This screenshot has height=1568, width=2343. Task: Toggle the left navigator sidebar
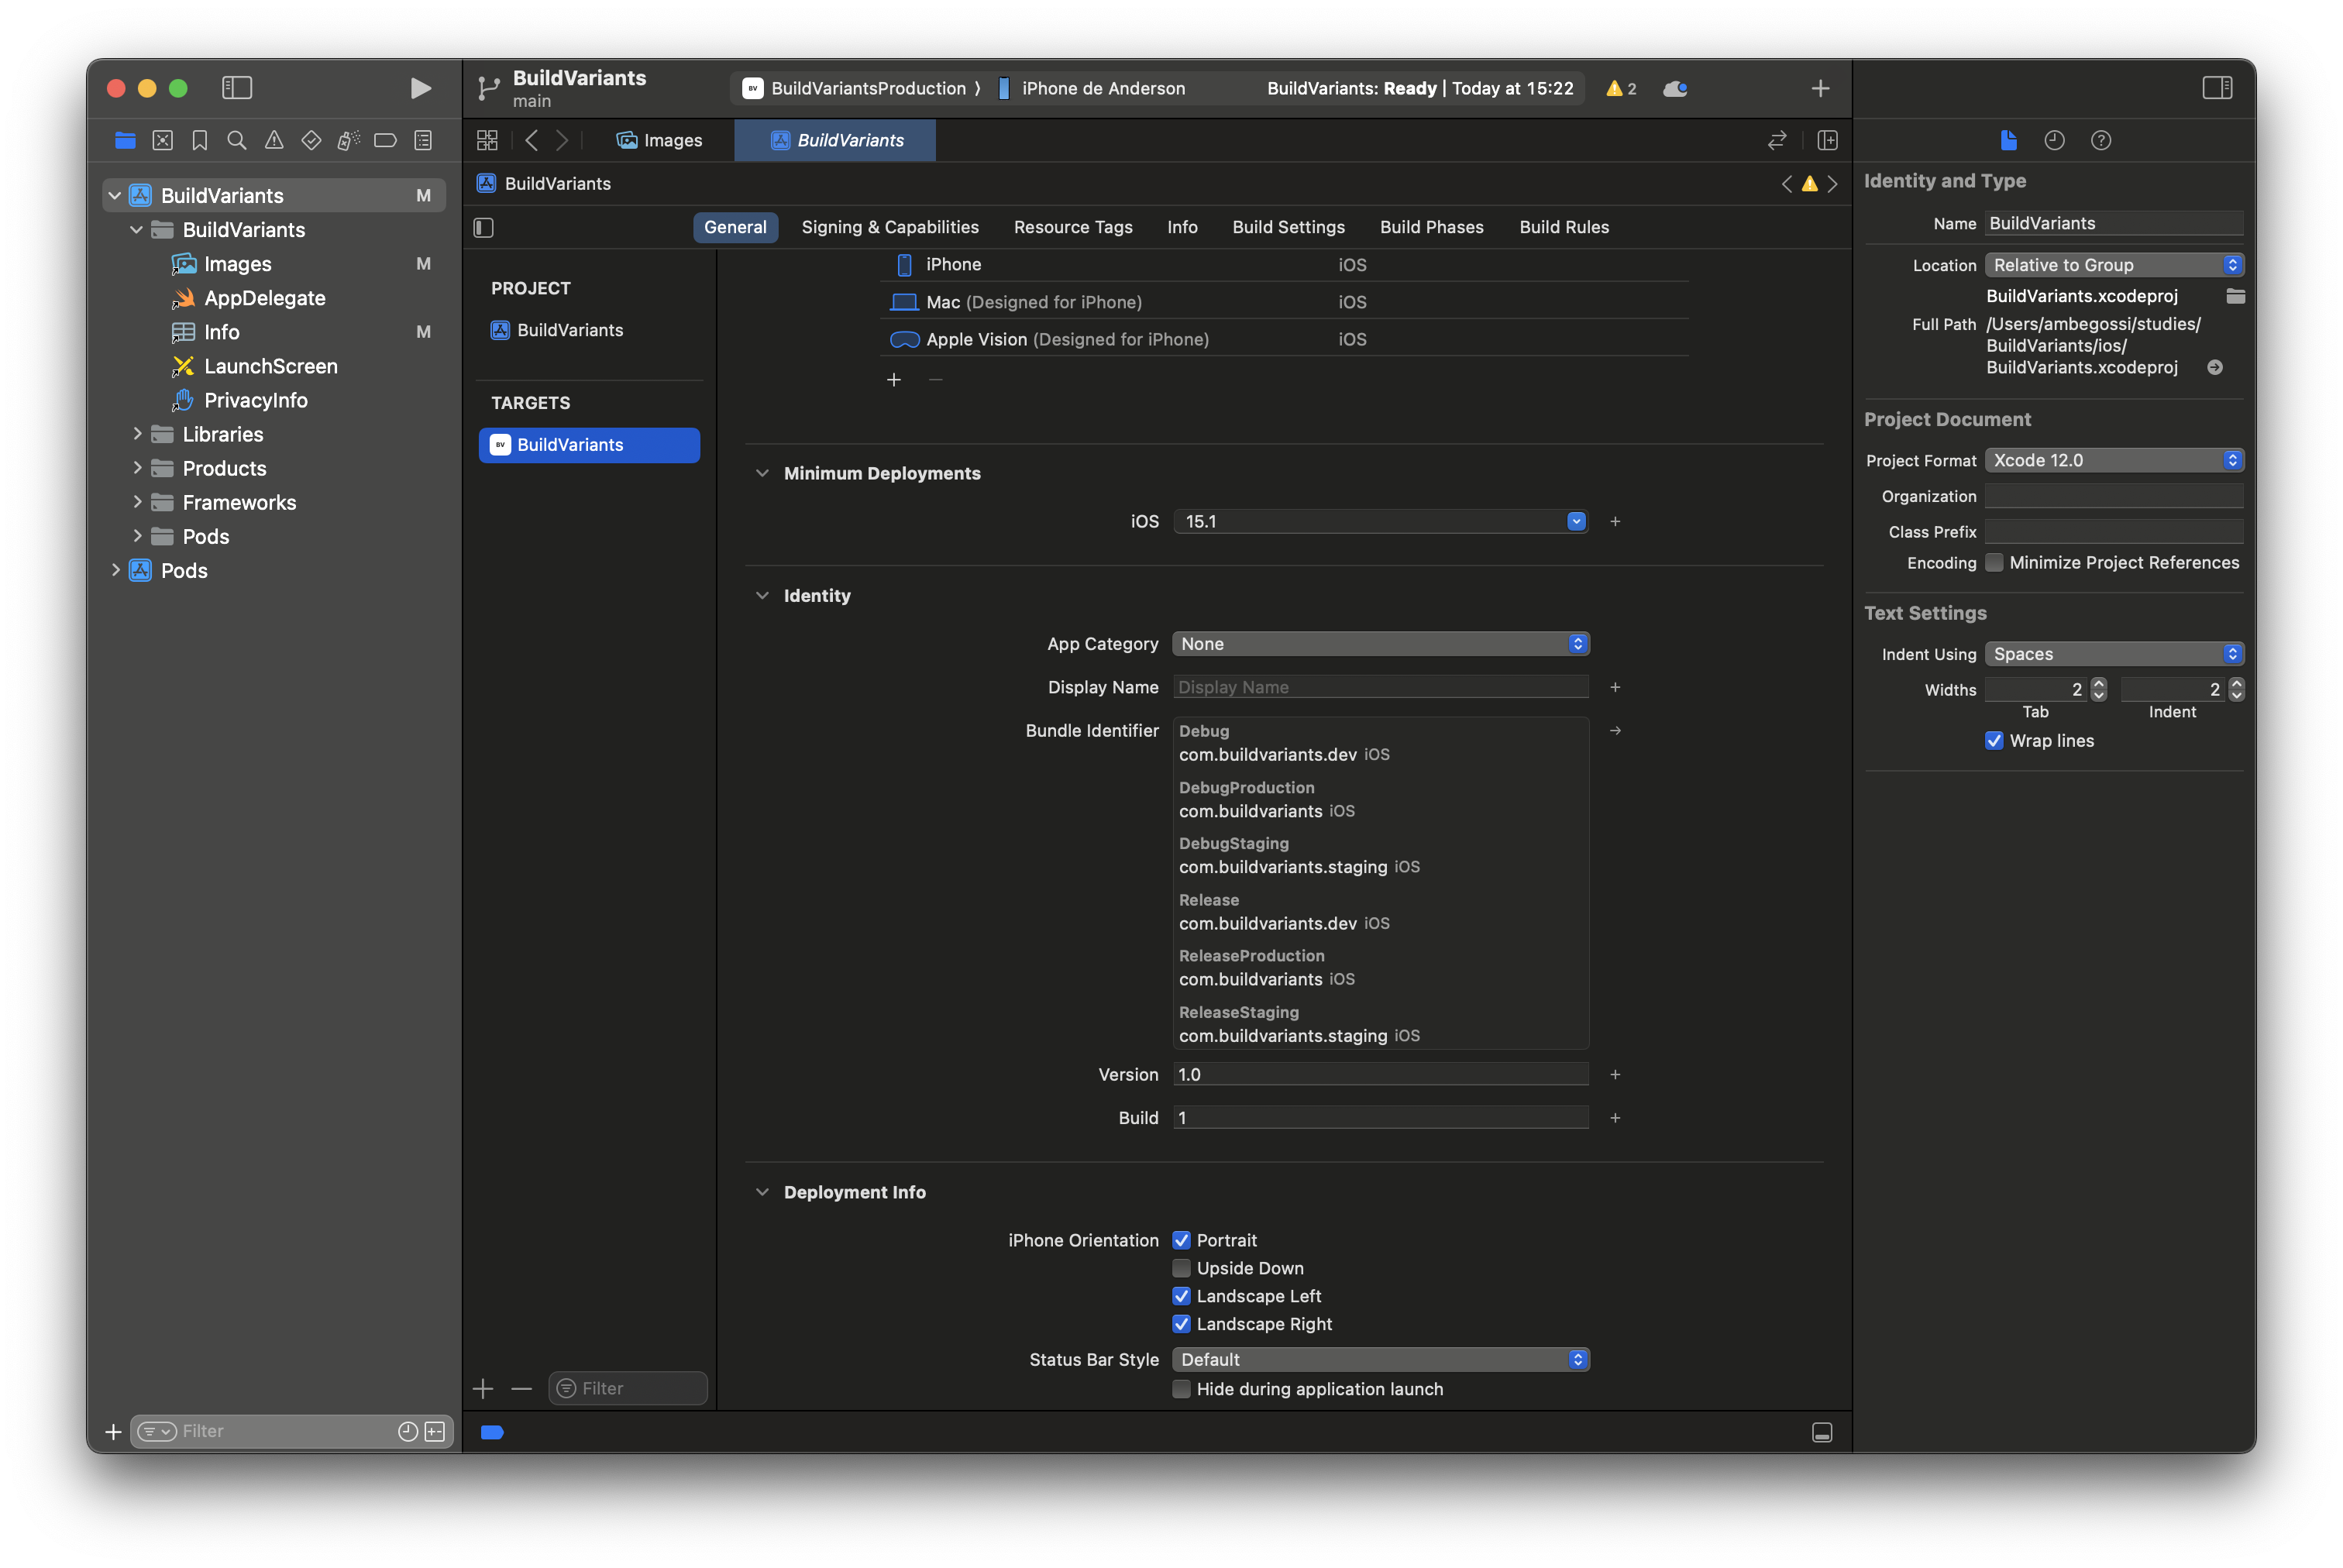(237, 88)
